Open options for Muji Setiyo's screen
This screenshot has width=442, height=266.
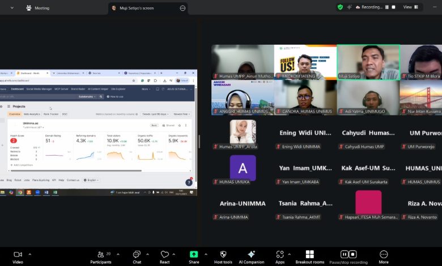(x=182, y=8)
